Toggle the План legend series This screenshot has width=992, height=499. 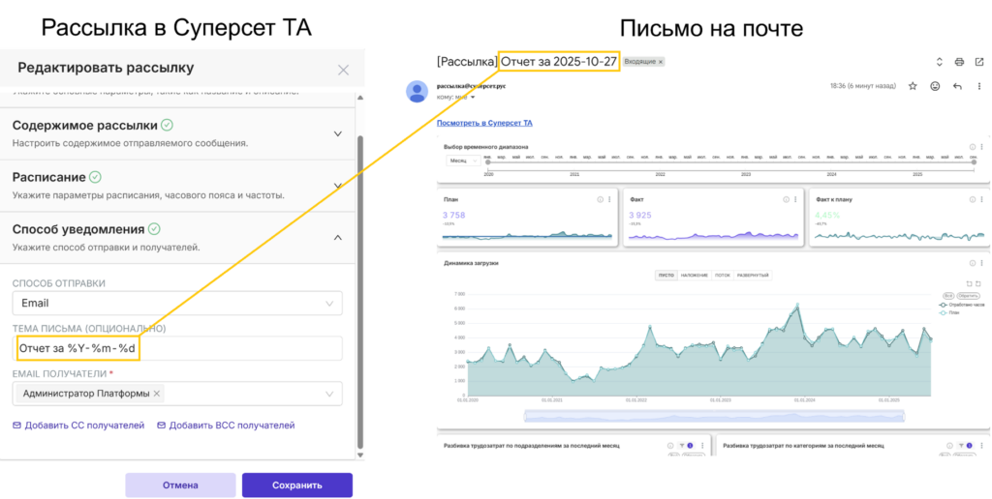[x=950, y=312]
